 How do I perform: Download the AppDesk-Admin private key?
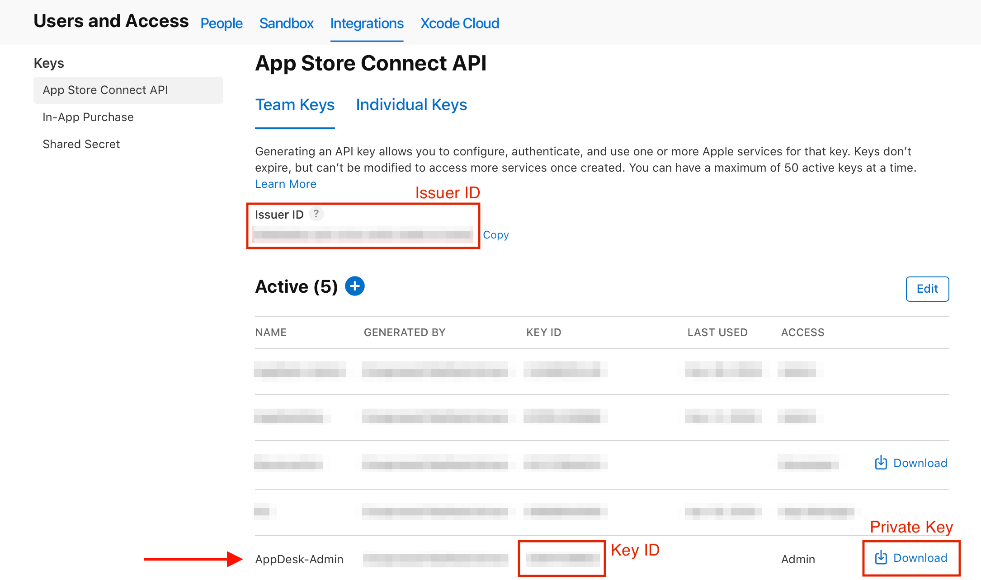(x=910, y=558)
